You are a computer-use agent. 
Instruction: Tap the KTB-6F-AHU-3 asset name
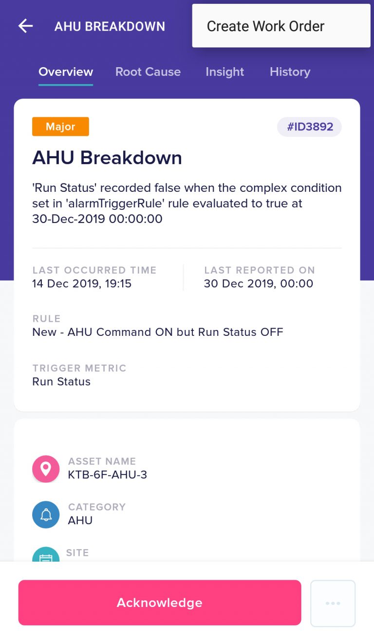tap(108, 475)
